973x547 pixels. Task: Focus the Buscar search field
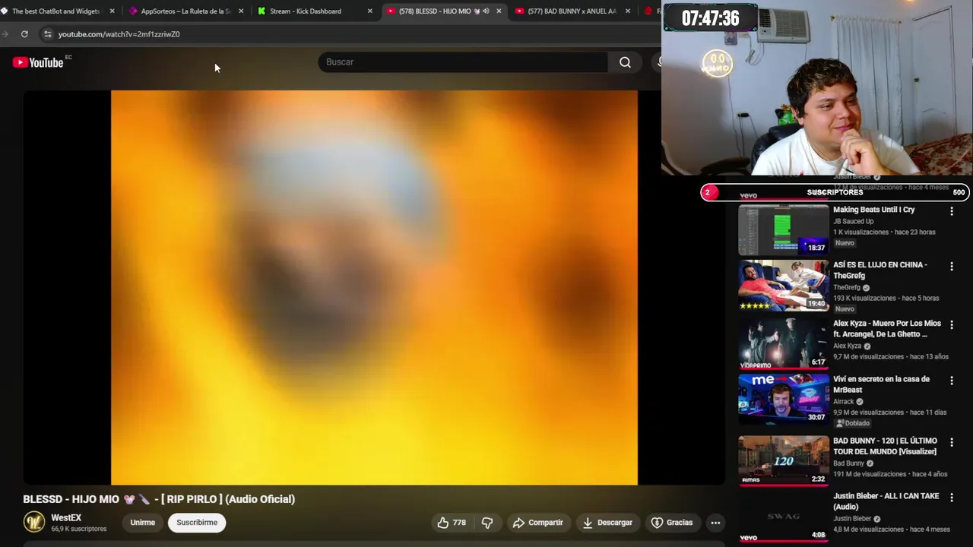click(x=463, y=62)
